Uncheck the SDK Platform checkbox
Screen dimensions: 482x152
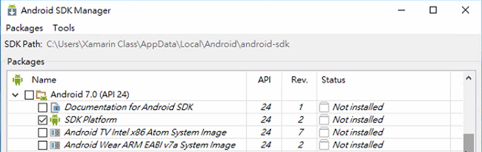43,120
